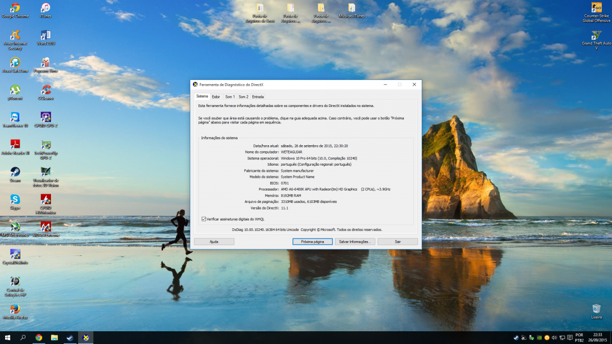The width and height of the screenshot is (612, 344).
Task: Launch CCleaner from the desktop
Action: coord(45,93)
